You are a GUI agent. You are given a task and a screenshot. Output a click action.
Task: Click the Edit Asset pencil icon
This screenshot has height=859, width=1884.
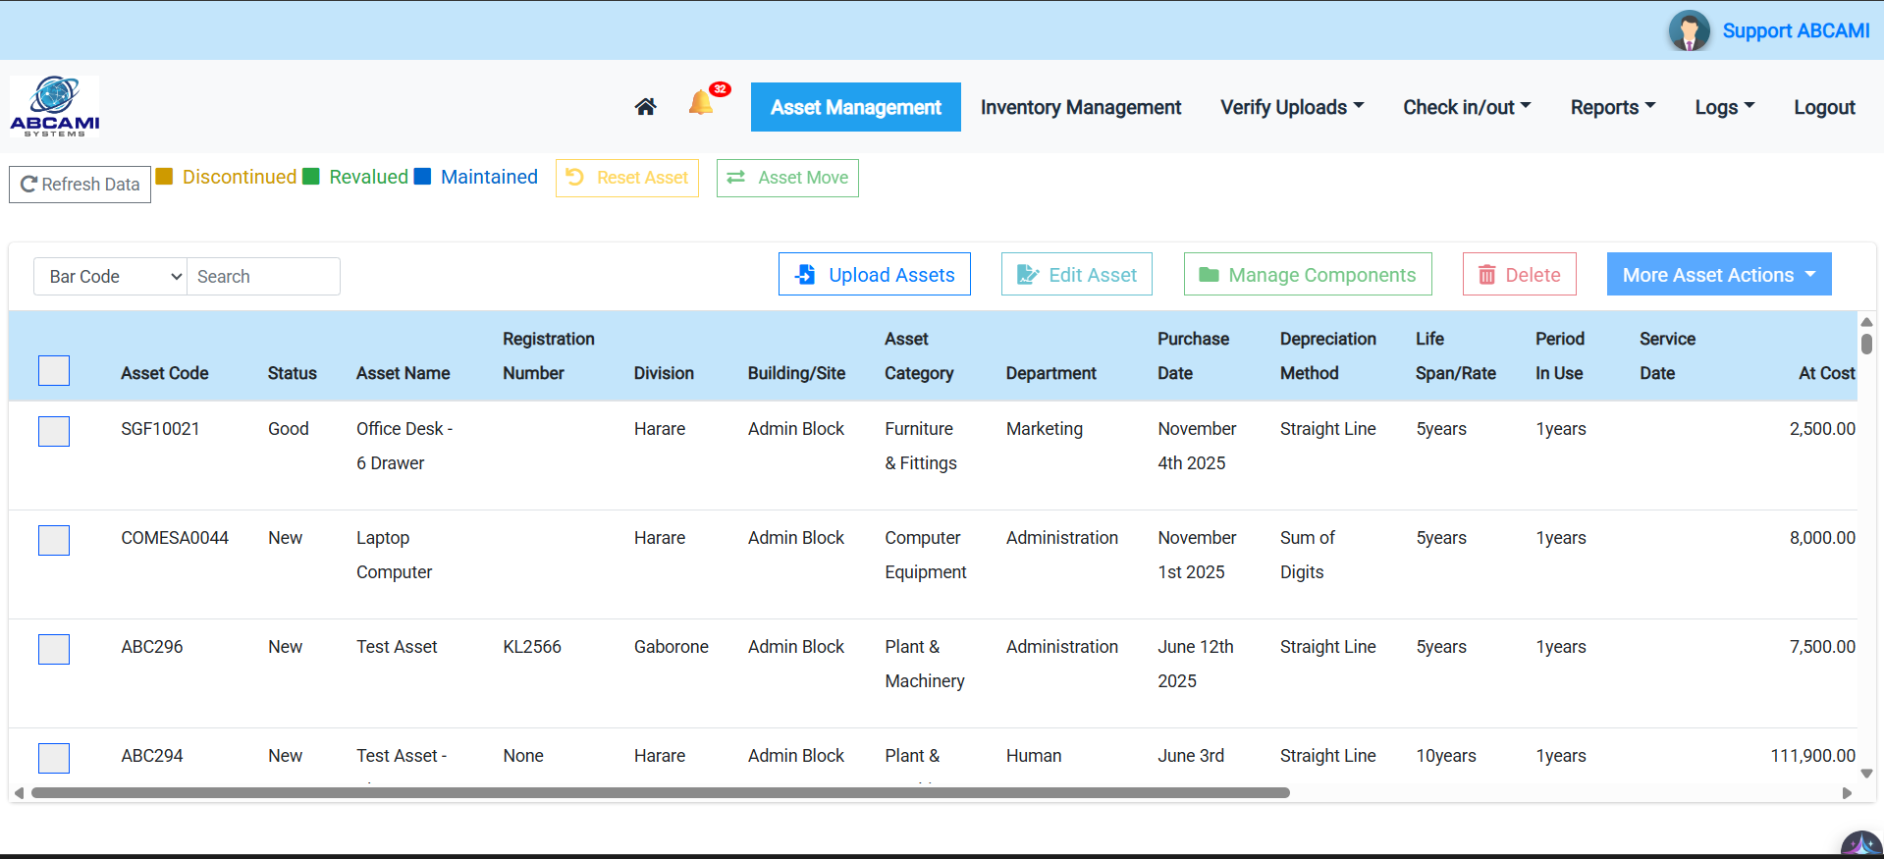pyautogui.click(x=1027, y=275)
